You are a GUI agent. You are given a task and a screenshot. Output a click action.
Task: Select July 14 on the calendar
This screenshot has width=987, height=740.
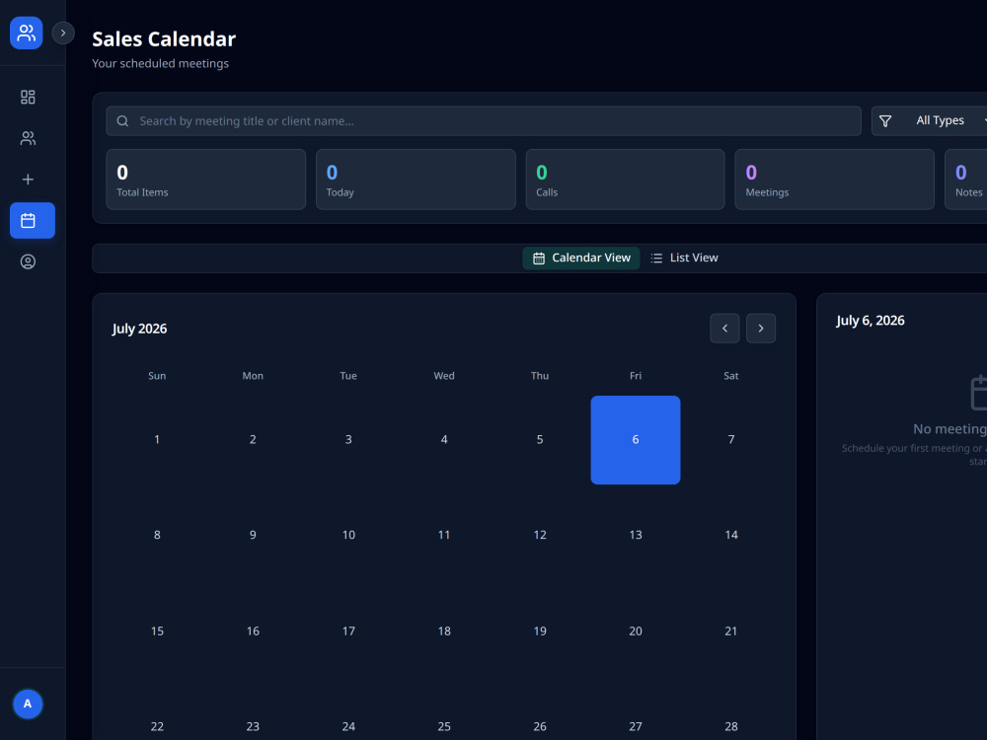731,536
